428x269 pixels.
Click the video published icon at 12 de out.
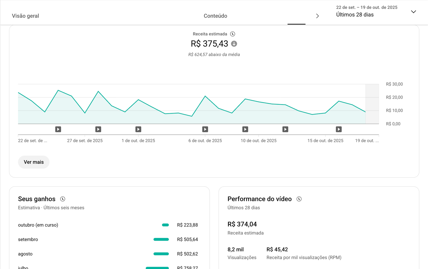pos(285,129)
